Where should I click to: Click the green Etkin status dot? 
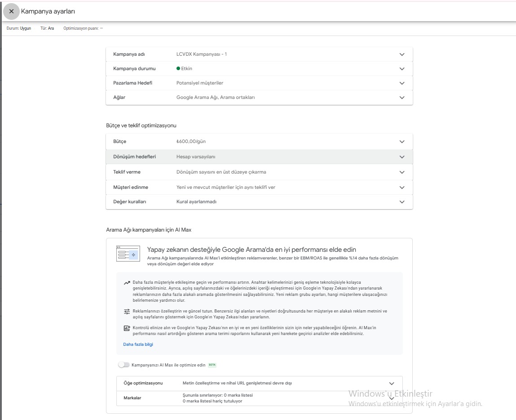(x=178, y=68)
